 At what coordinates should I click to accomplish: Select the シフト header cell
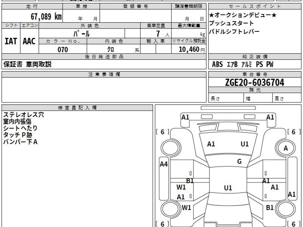tap(11, 25)
